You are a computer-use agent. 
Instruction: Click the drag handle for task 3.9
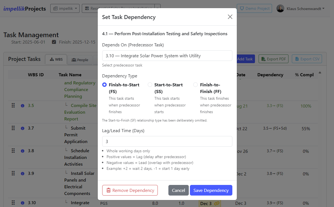[13, 173]
